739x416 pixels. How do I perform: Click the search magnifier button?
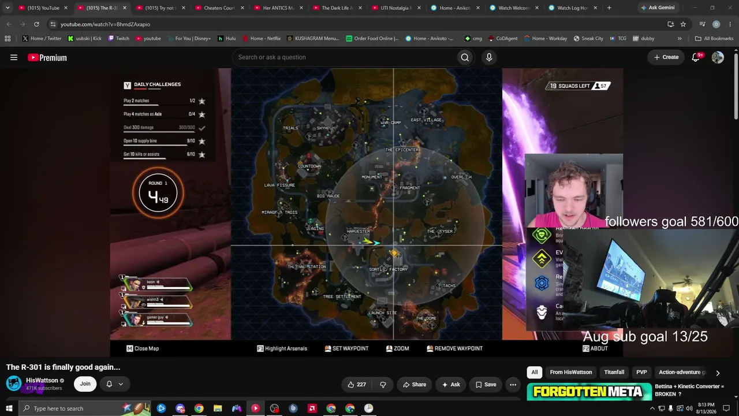pos(465,57)
